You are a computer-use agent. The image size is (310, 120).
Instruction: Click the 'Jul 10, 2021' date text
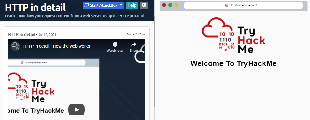tap(47, 35)
